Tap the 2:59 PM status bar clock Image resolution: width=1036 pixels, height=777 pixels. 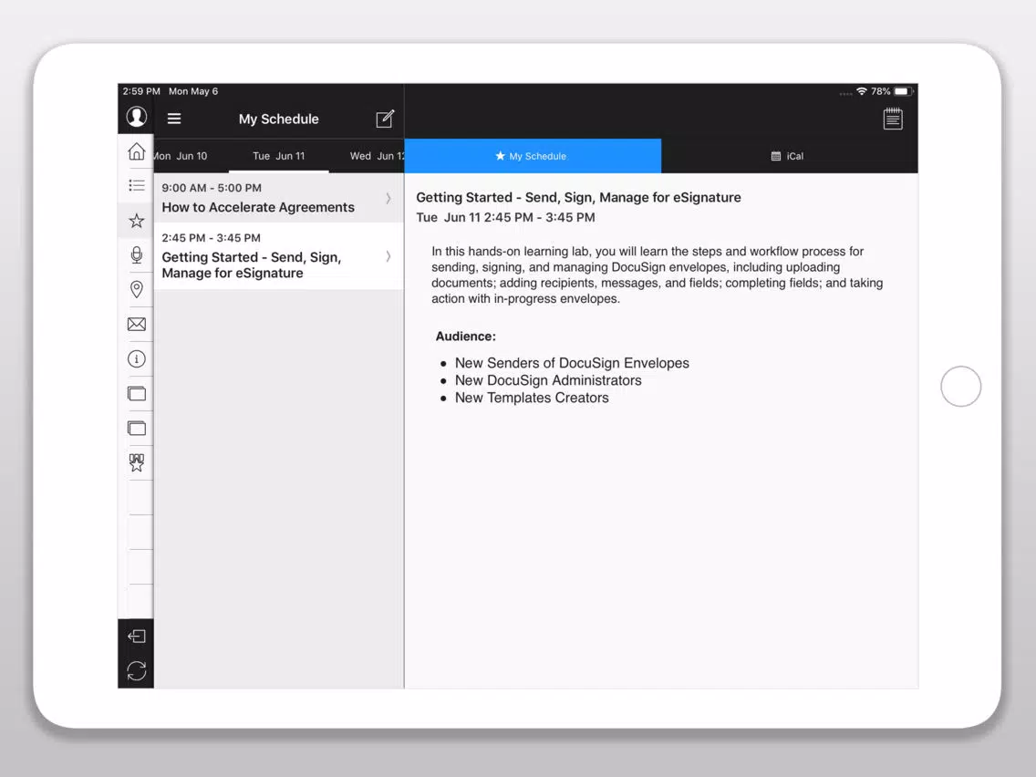click(x=141, y=91)
